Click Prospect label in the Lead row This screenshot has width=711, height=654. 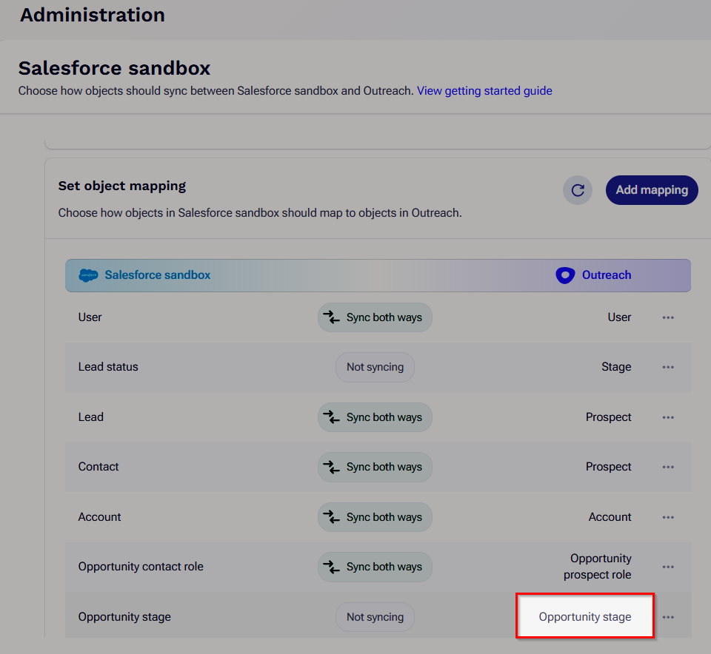pyautogui.click(x=608, y=417)
